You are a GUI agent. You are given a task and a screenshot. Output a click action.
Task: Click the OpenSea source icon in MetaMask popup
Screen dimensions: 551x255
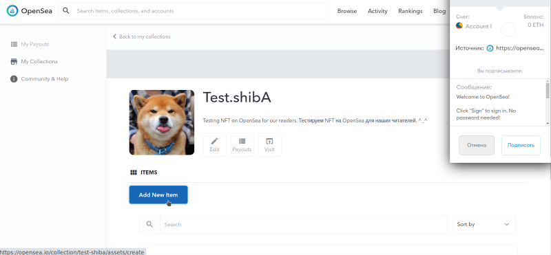coord(490,48)
